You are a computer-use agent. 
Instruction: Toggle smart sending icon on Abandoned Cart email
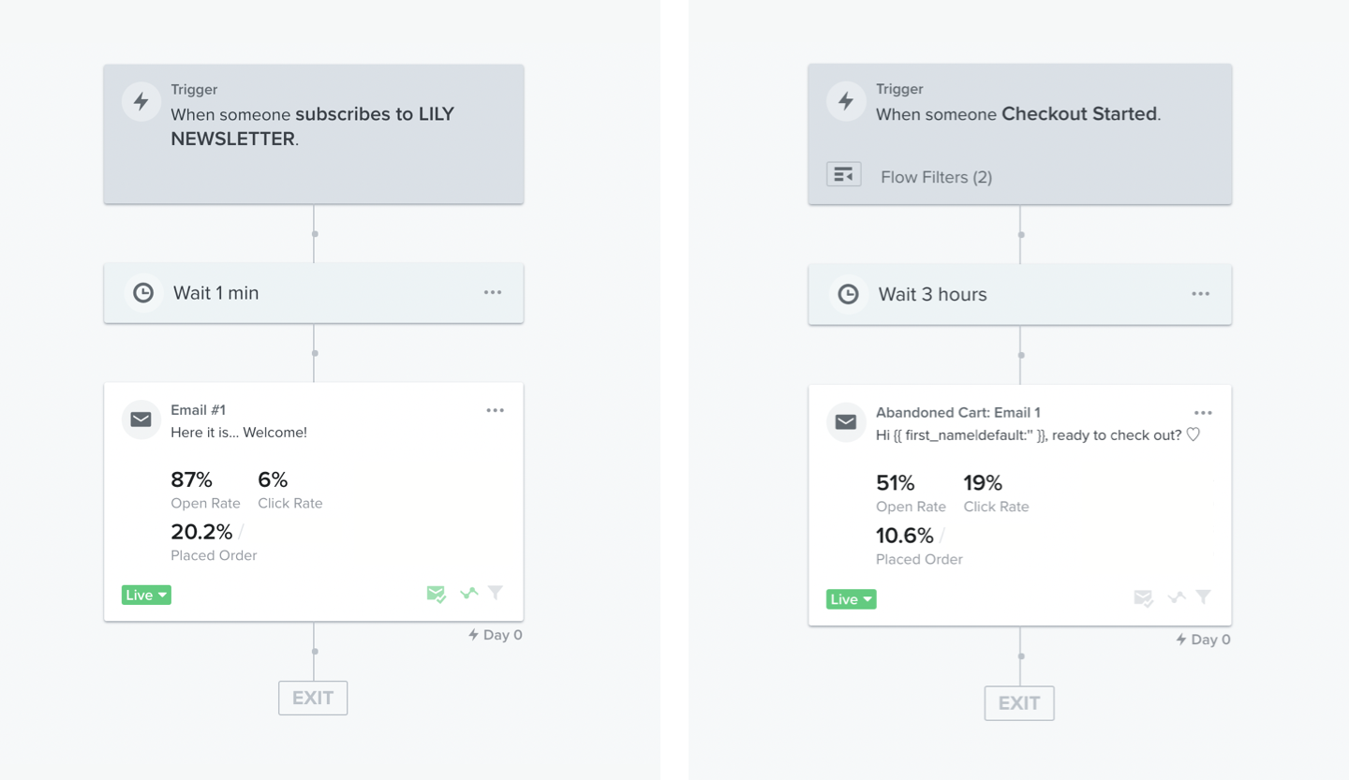[1143, 597]
